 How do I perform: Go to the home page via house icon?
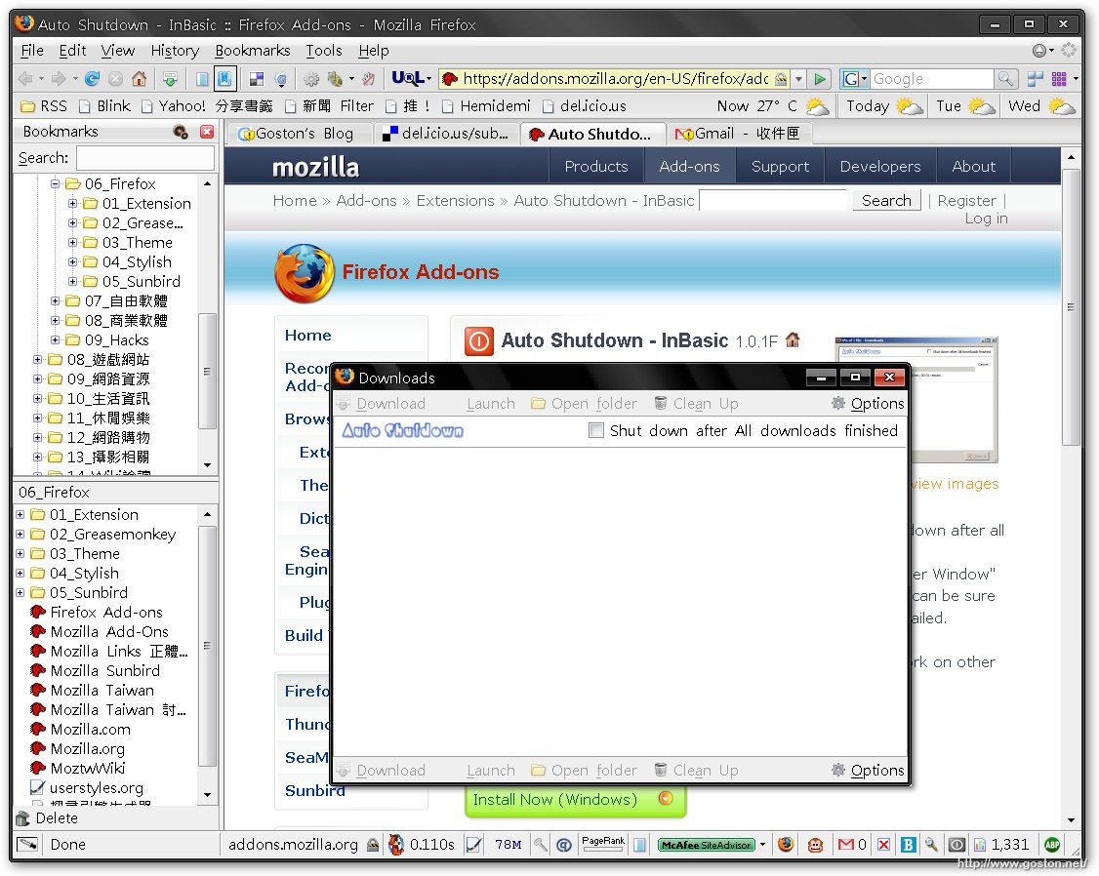coord(140,78)
